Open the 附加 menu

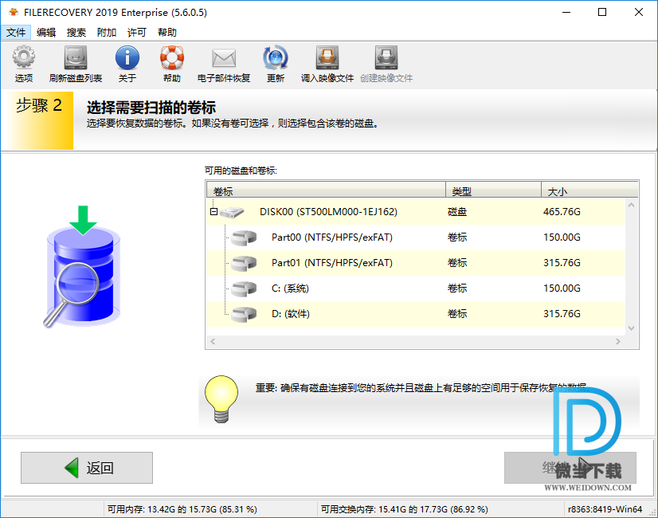pyautogui.click(x=107, y=33)
